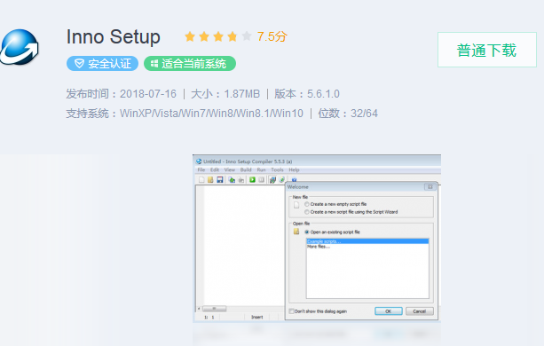
Task: Click the blank script editor area
Action: (x=243, y=246)
